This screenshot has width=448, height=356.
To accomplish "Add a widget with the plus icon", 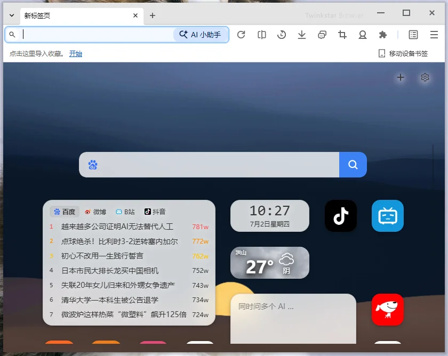I will tap(401, 77).
